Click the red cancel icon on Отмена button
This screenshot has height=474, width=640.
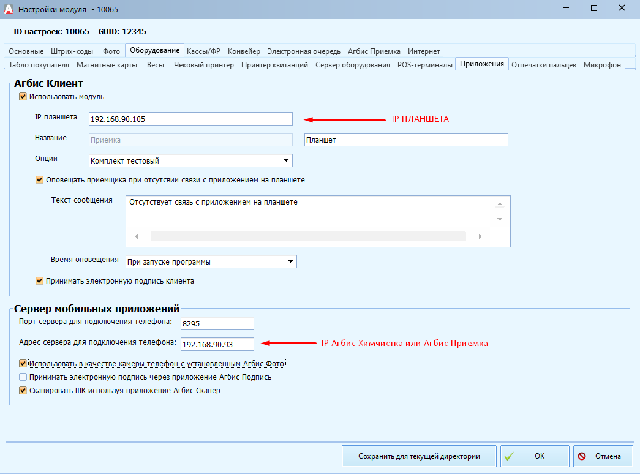[x=582, y=456]
